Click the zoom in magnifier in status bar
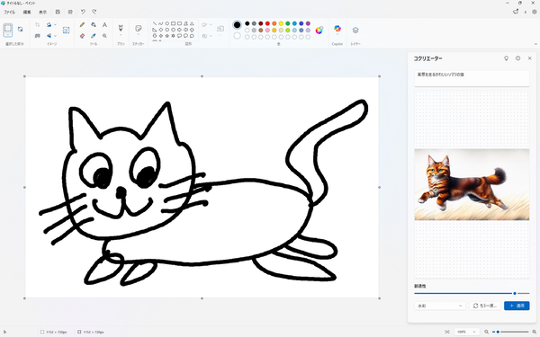 point(534,332)
